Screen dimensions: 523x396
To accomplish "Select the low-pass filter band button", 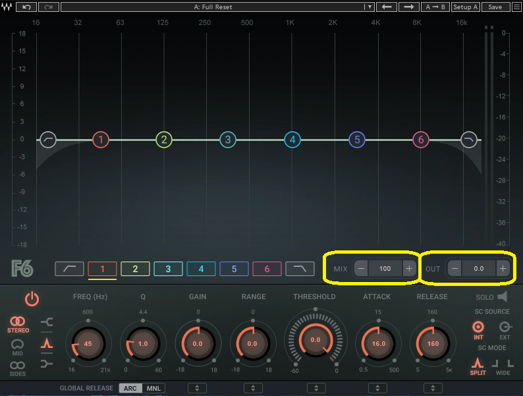I will pos(299,269).
